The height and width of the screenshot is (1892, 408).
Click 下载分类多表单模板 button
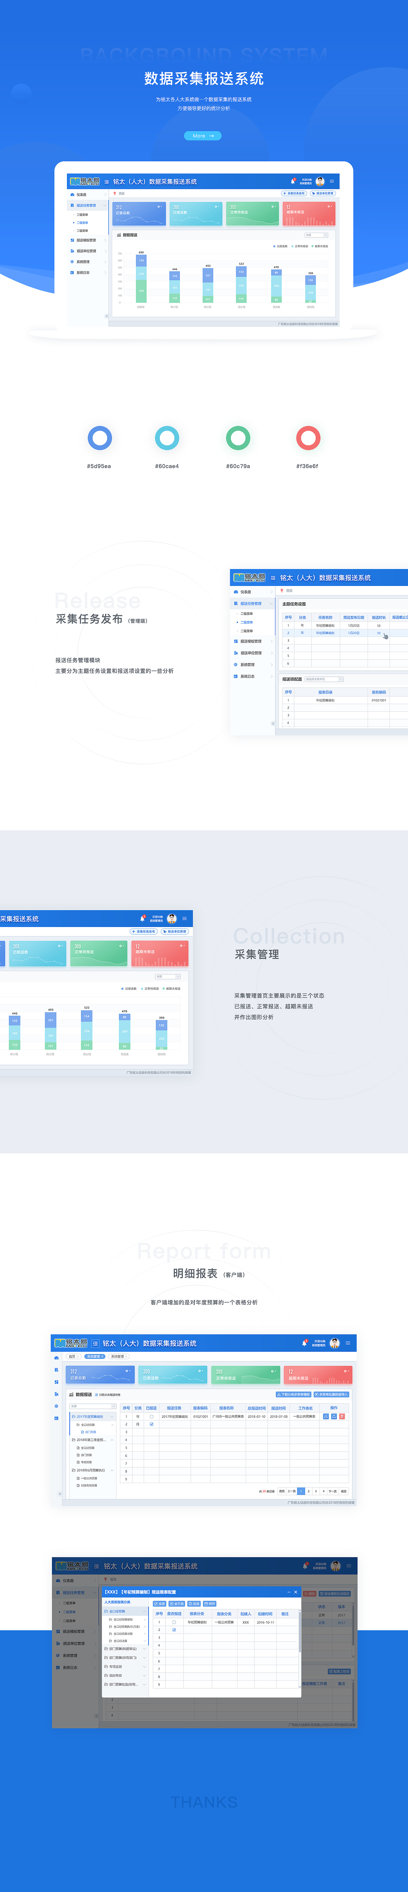(x=294, y=1394)
